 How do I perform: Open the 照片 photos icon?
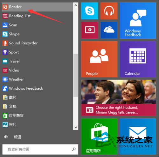point(5,124)
